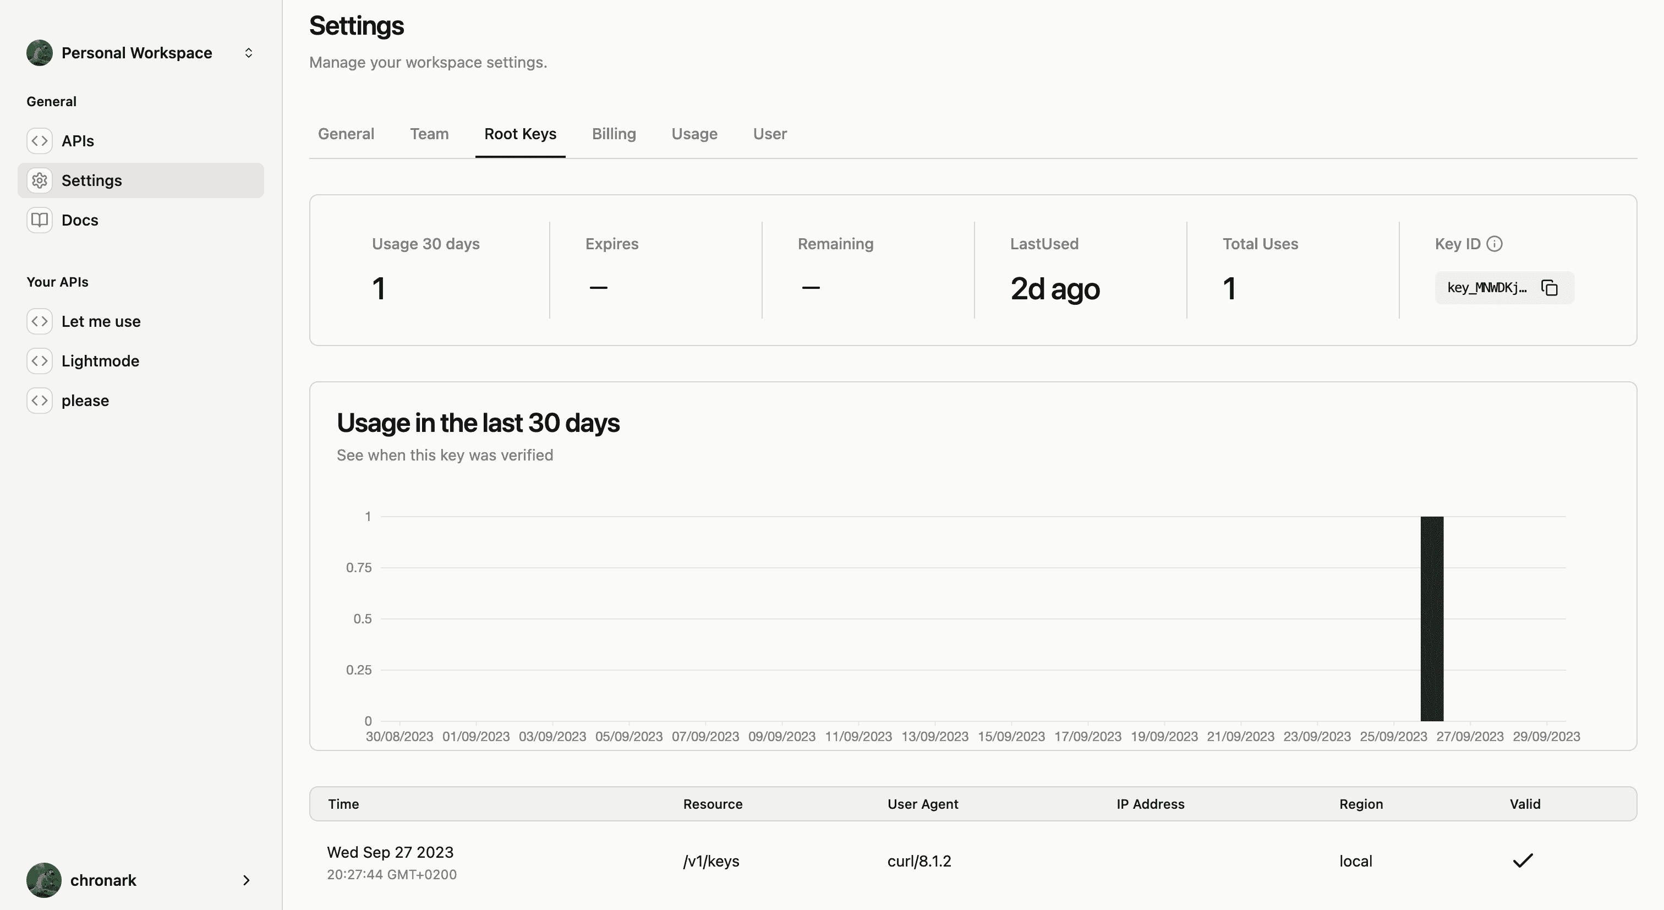Click the forward arrow next to chronark
The image size is (1664, 910).
click(245, 880)
